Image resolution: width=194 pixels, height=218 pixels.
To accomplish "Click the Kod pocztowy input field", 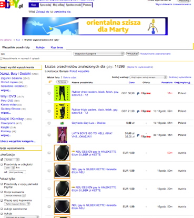I will [17, 172].
